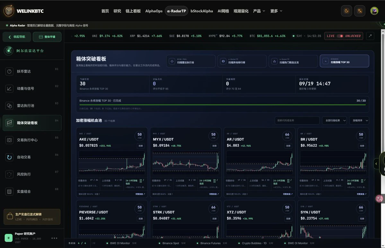Open 完整复盘 link on MYX / USDT card
The image size is (385, 248).
pyautogui.click(x=214, y=194)
